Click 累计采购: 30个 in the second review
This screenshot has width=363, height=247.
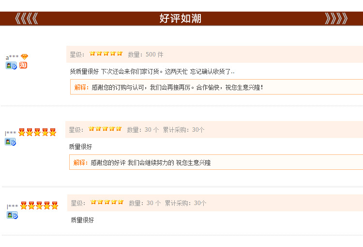click(x=184, y=129)
